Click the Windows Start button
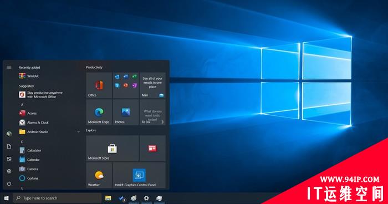The width and height of the screenshot is (388, 204). click(7, 198)
